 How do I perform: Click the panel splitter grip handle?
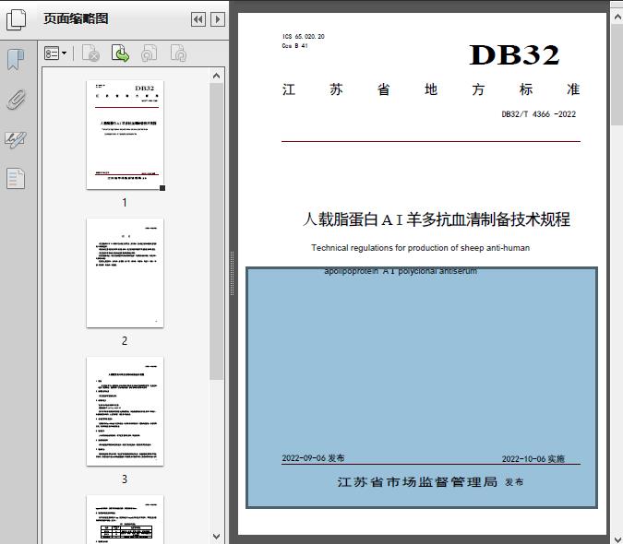[x=232, y=274]
